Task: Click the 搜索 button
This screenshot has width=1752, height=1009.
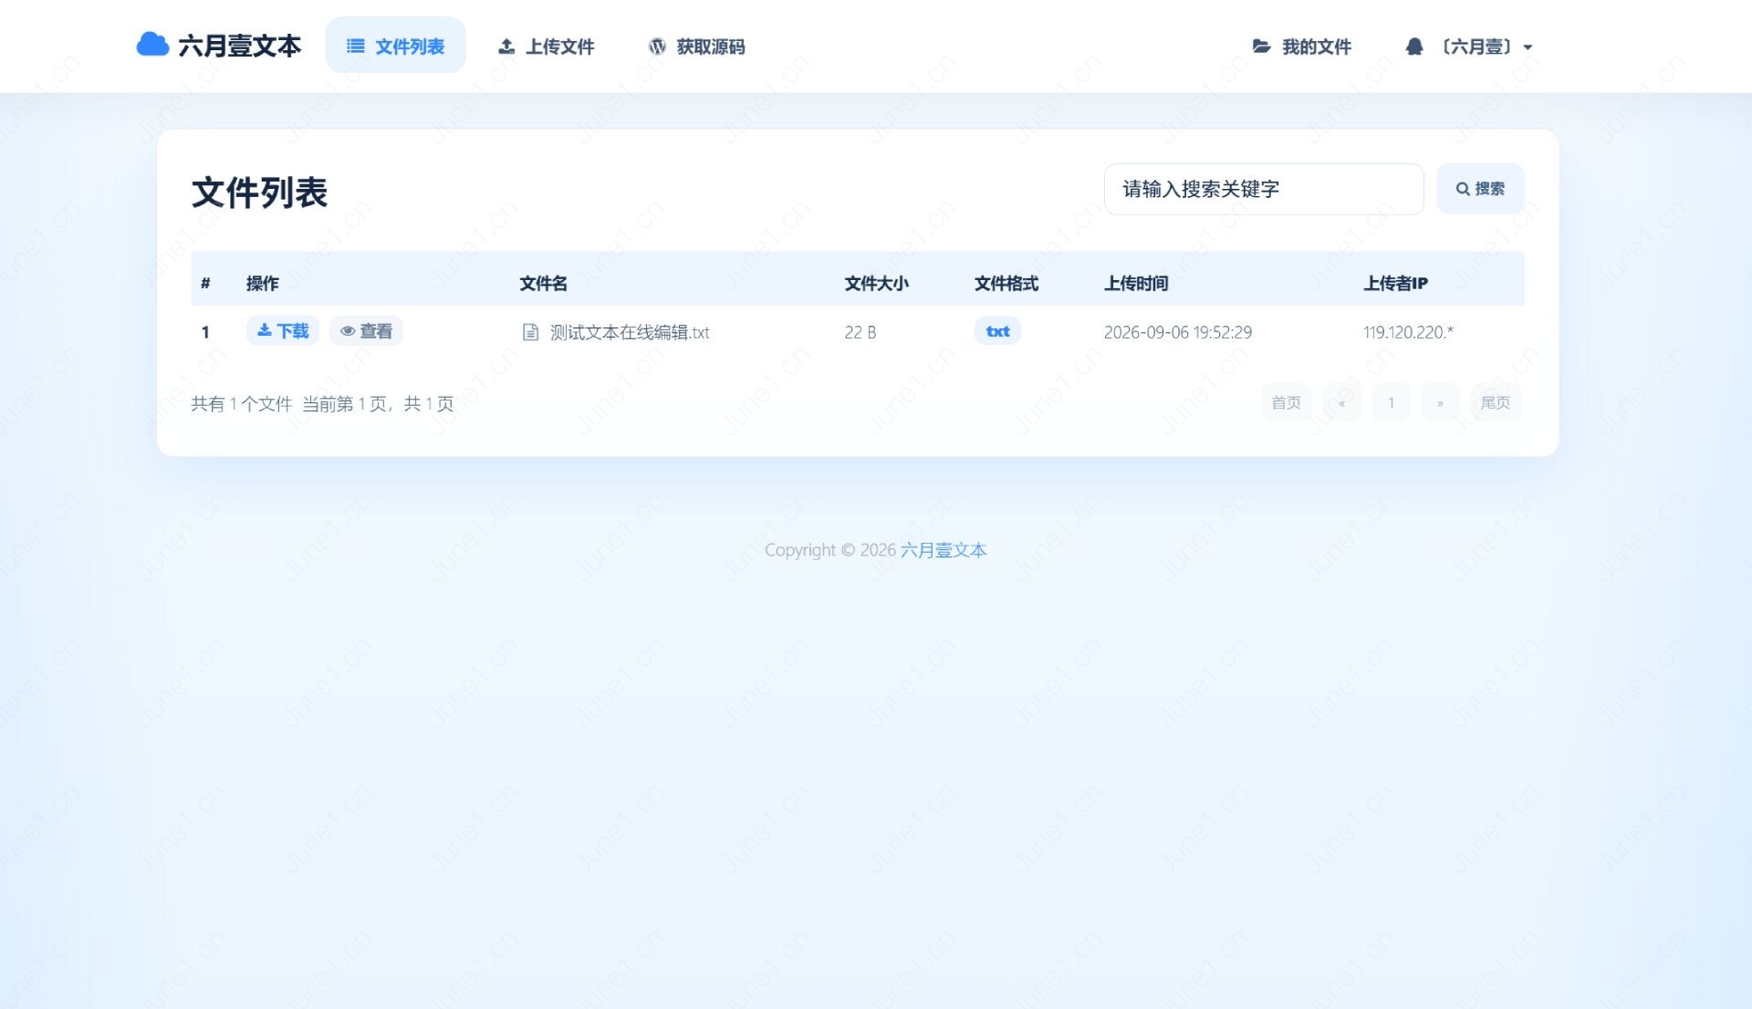Action: coord(1480,189)
